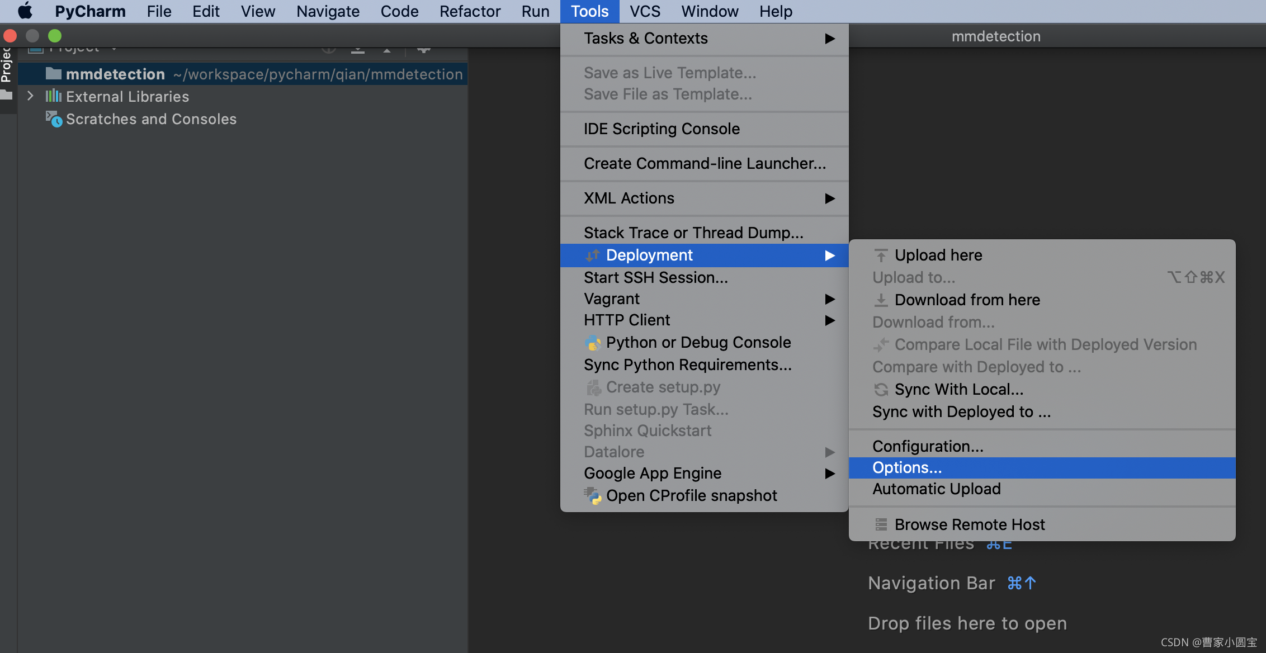Click the Scratches and Consoles icon
The height and width of the screenshot is (653, 1266).
(54, 119)
